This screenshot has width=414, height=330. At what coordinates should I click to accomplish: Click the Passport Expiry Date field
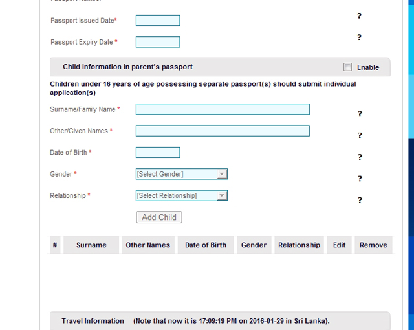[158, 42]
